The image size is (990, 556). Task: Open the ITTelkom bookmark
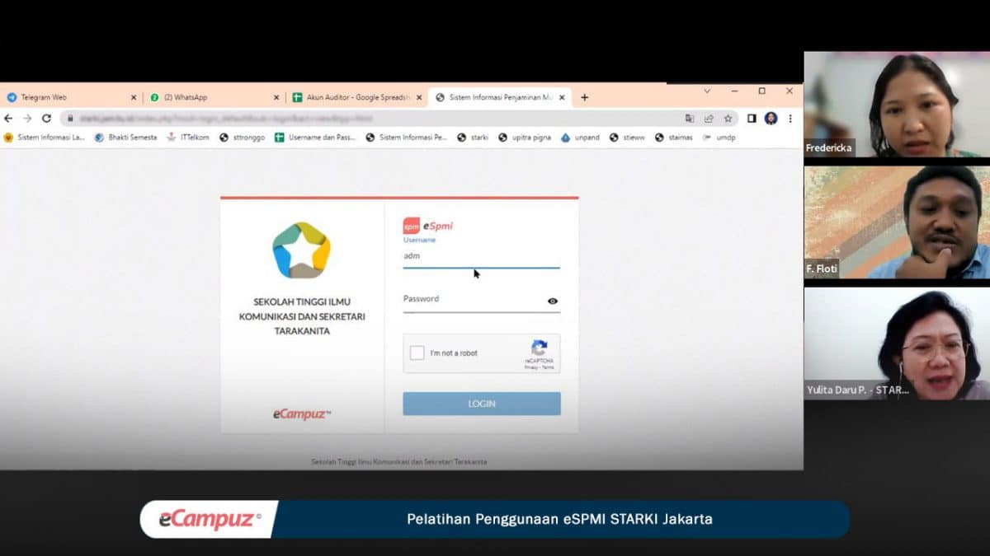coord(188,138)
